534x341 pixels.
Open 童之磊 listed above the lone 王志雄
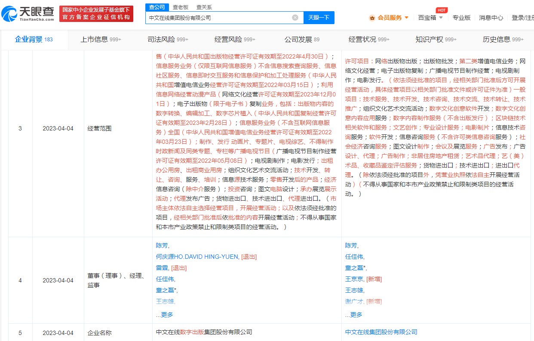pyautogui.click(x=165, y=291)
